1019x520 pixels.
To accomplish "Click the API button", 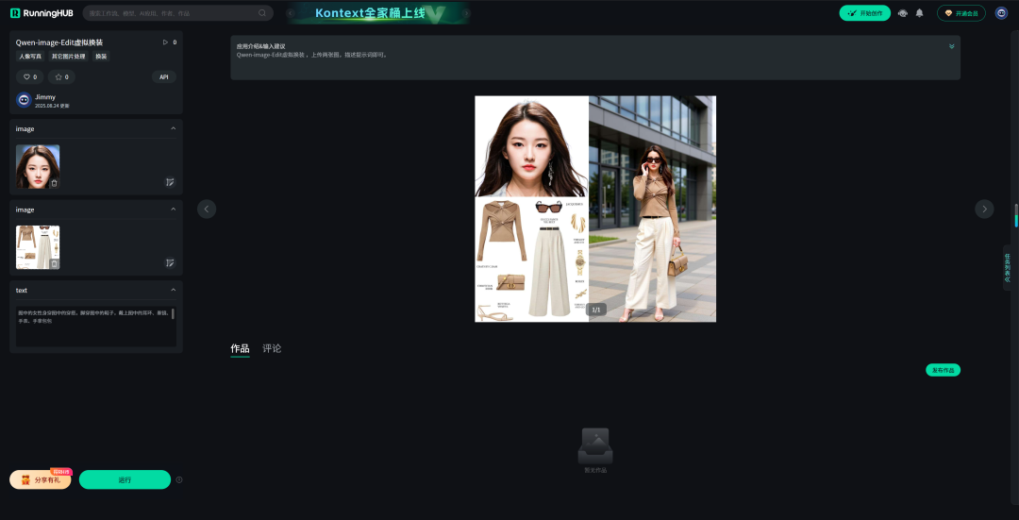I will 164,76.
